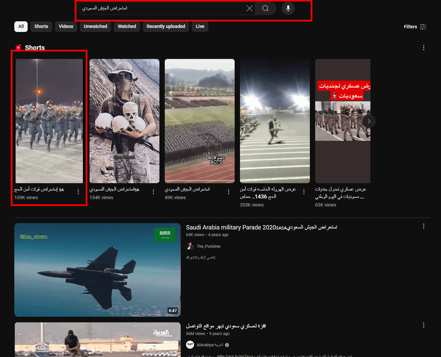Open options menu for the 109K views Short
The image size is (441, 357).
coord(78,192)
